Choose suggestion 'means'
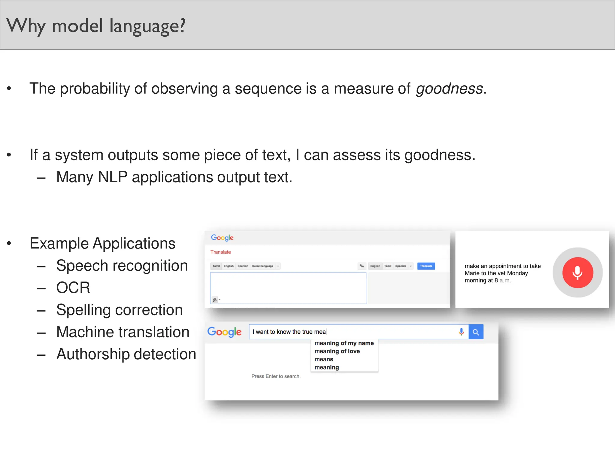The image size is (615, 461). (344, 359)
